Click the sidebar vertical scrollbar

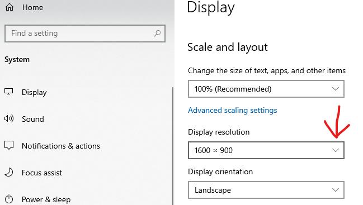click(173, 146)
